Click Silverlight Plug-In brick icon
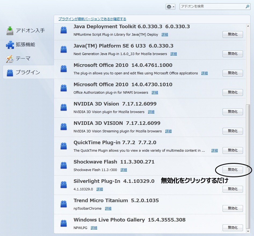254x236 pixels. pyautogui.click(x=63, y=184)
